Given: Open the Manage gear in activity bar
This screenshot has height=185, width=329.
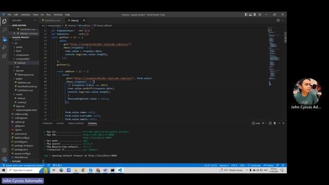Looking at the screenshot, I should click(4, 159).
